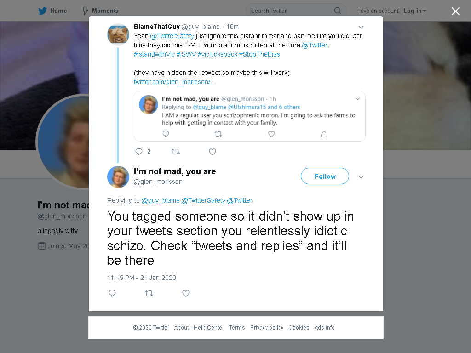Click the reply icon under BlameThatGuy's tweet
This screenshot has width=471, height=353.
[x=139, y=152]
